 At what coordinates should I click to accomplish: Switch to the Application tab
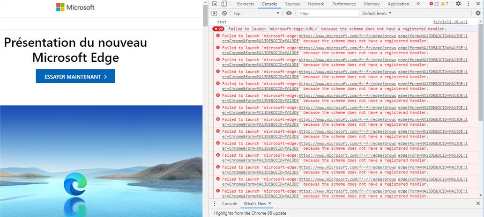(x=398, y=4)
